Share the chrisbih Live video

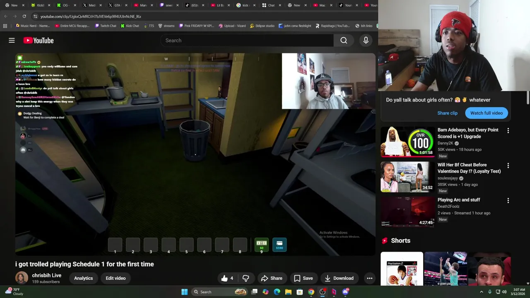[272, 278]
